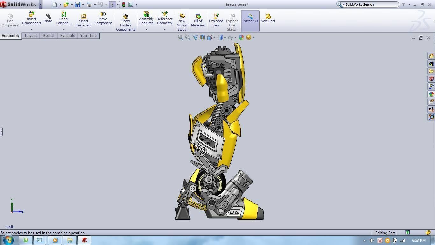Image resolution: width=435 pixels, height=245 pixels.
Task: Expand SolidWorks menu arrow beside logo
Action: (x=40, y=4)
